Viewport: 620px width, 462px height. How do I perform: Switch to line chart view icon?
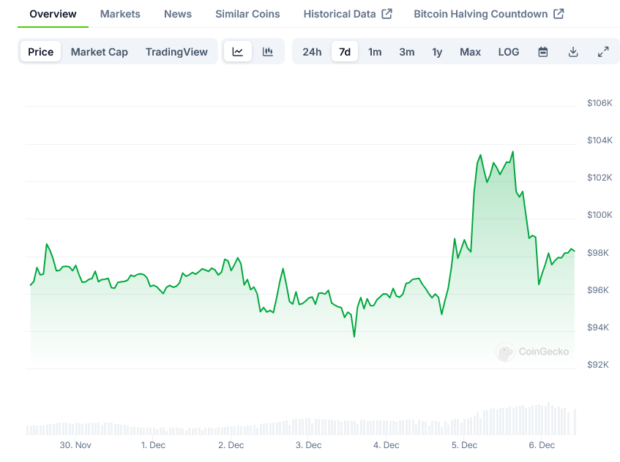238,52
